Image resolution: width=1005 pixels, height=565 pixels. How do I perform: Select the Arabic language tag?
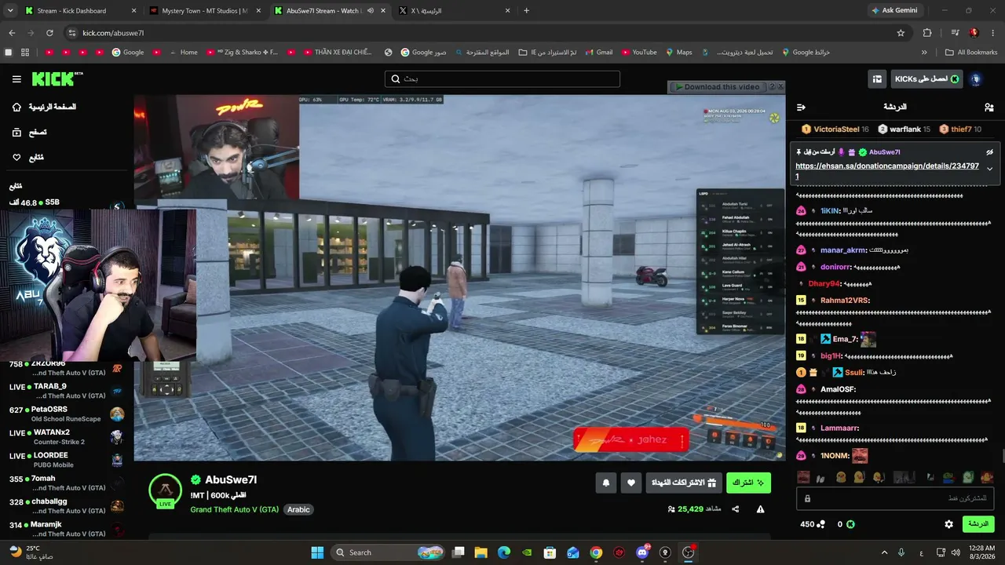click(298, 509)
